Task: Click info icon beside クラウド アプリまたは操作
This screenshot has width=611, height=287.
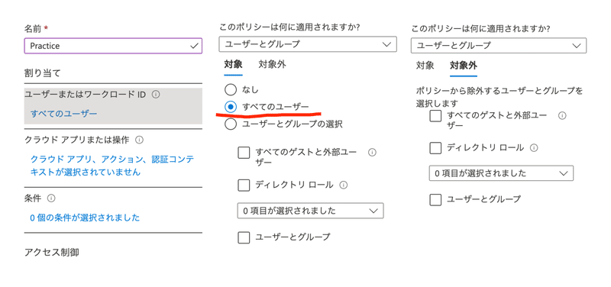Action: [x=140, y=140]
